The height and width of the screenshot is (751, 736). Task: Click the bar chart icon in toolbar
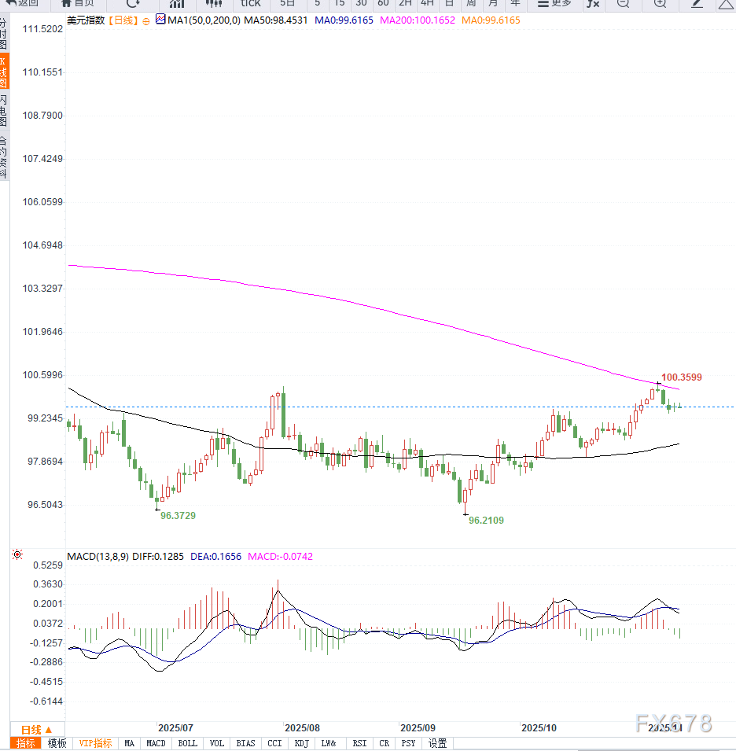click(x=177, y=3)
